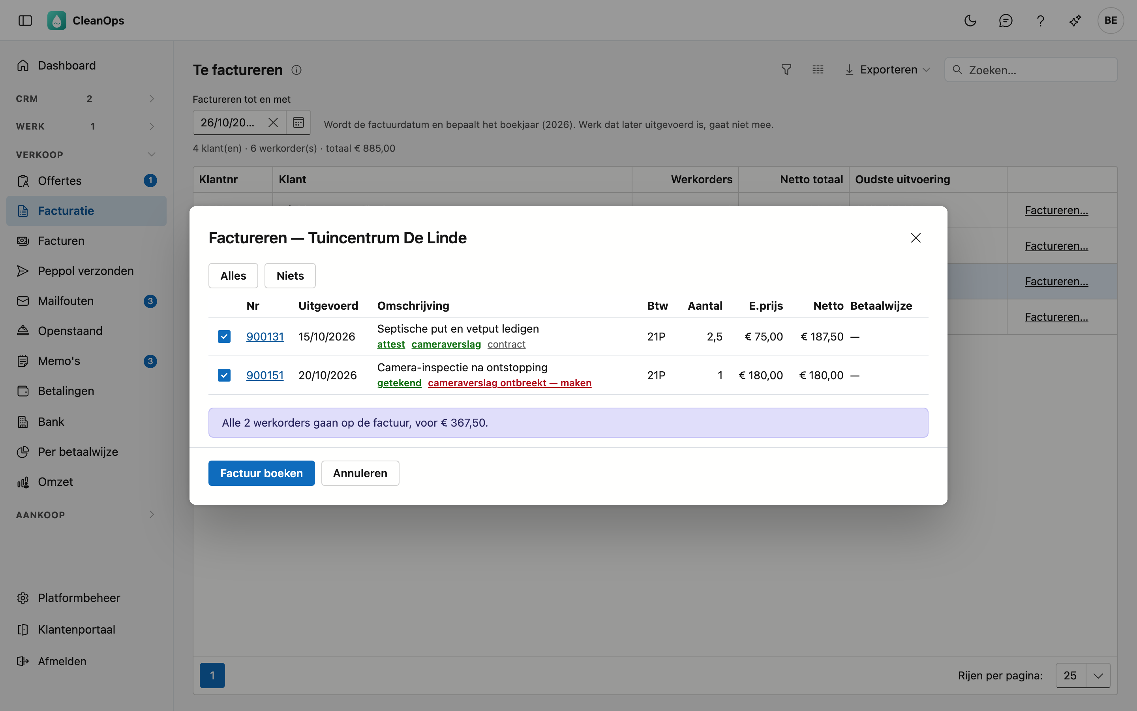This screenshot has height=711, width=1137.
Task: Go to Dashboard in sidebar
Action: (86, 65)
